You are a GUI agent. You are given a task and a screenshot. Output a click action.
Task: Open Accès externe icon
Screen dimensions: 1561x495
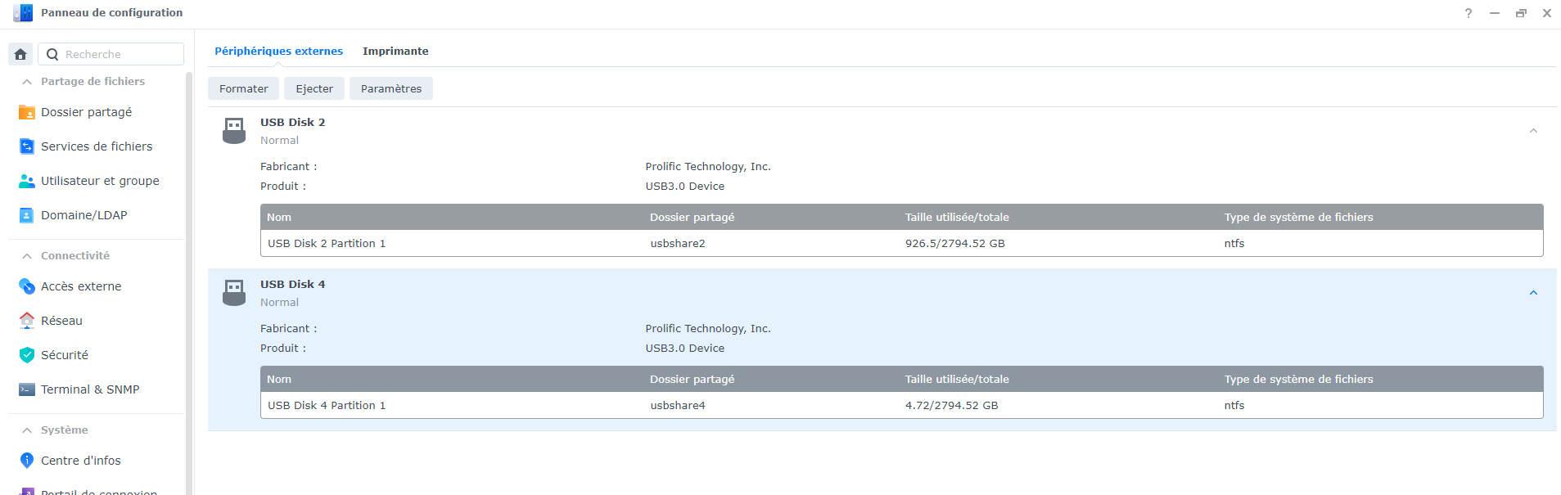click(27, 286)
